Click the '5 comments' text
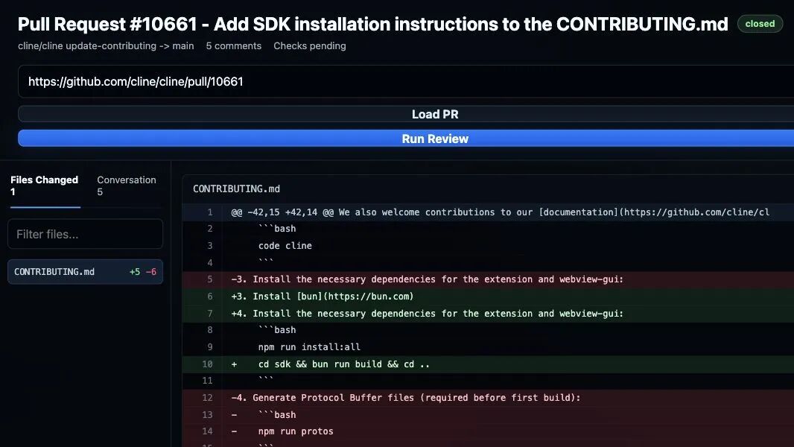794x447 pixels. (x=233, y=45)
